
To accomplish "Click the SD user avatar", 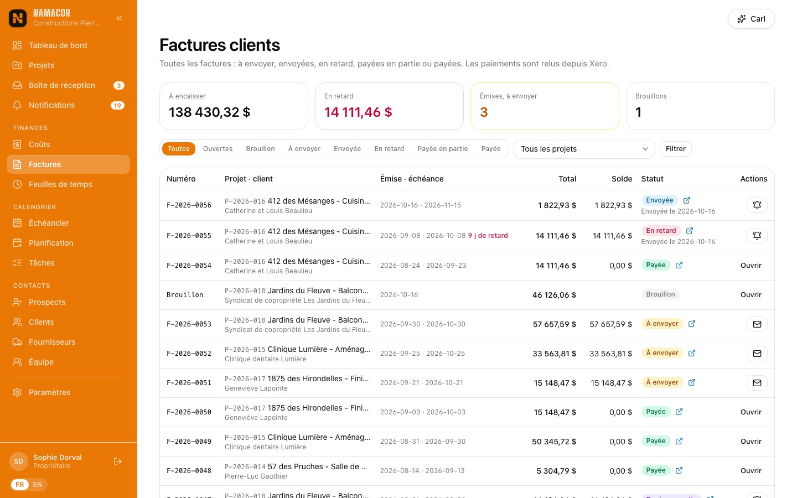I will [x=19, y=461].
